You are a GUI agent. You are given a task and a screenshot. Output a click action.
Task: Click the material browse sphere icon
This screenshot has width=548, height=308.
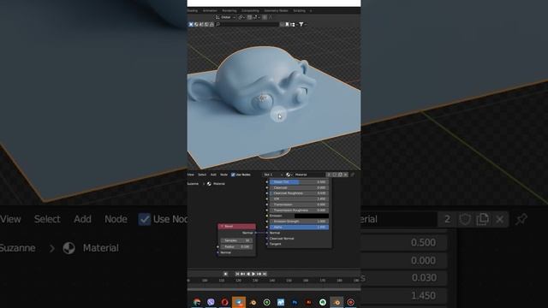pyautogui.click(x=288, y=175)
